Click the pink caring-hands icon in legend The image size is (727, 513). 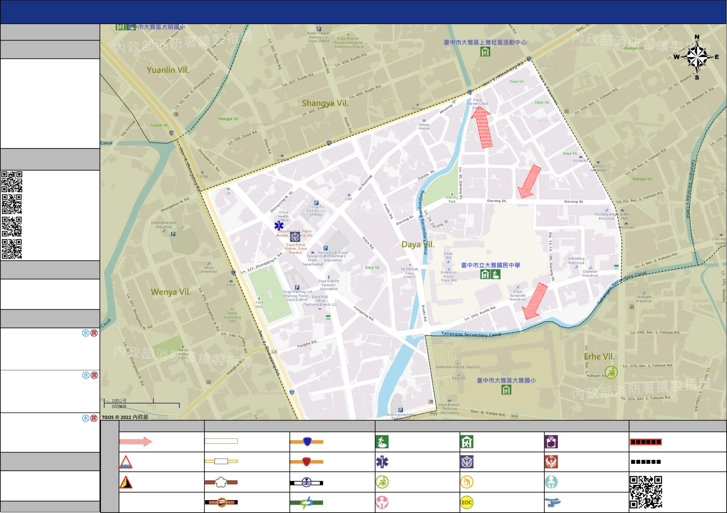[382, 503]
